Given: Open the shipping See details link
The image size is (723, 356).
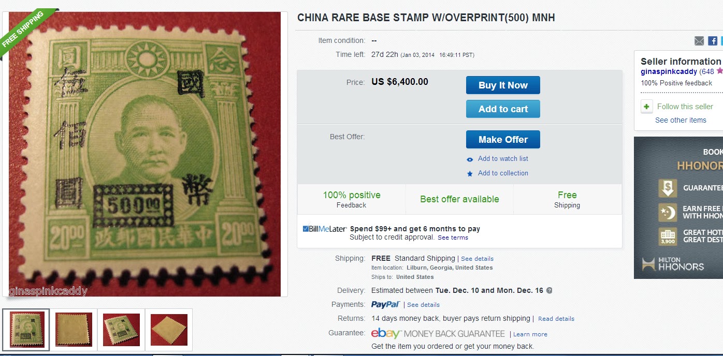Looking at the screenshot, I should coord(477,259).
